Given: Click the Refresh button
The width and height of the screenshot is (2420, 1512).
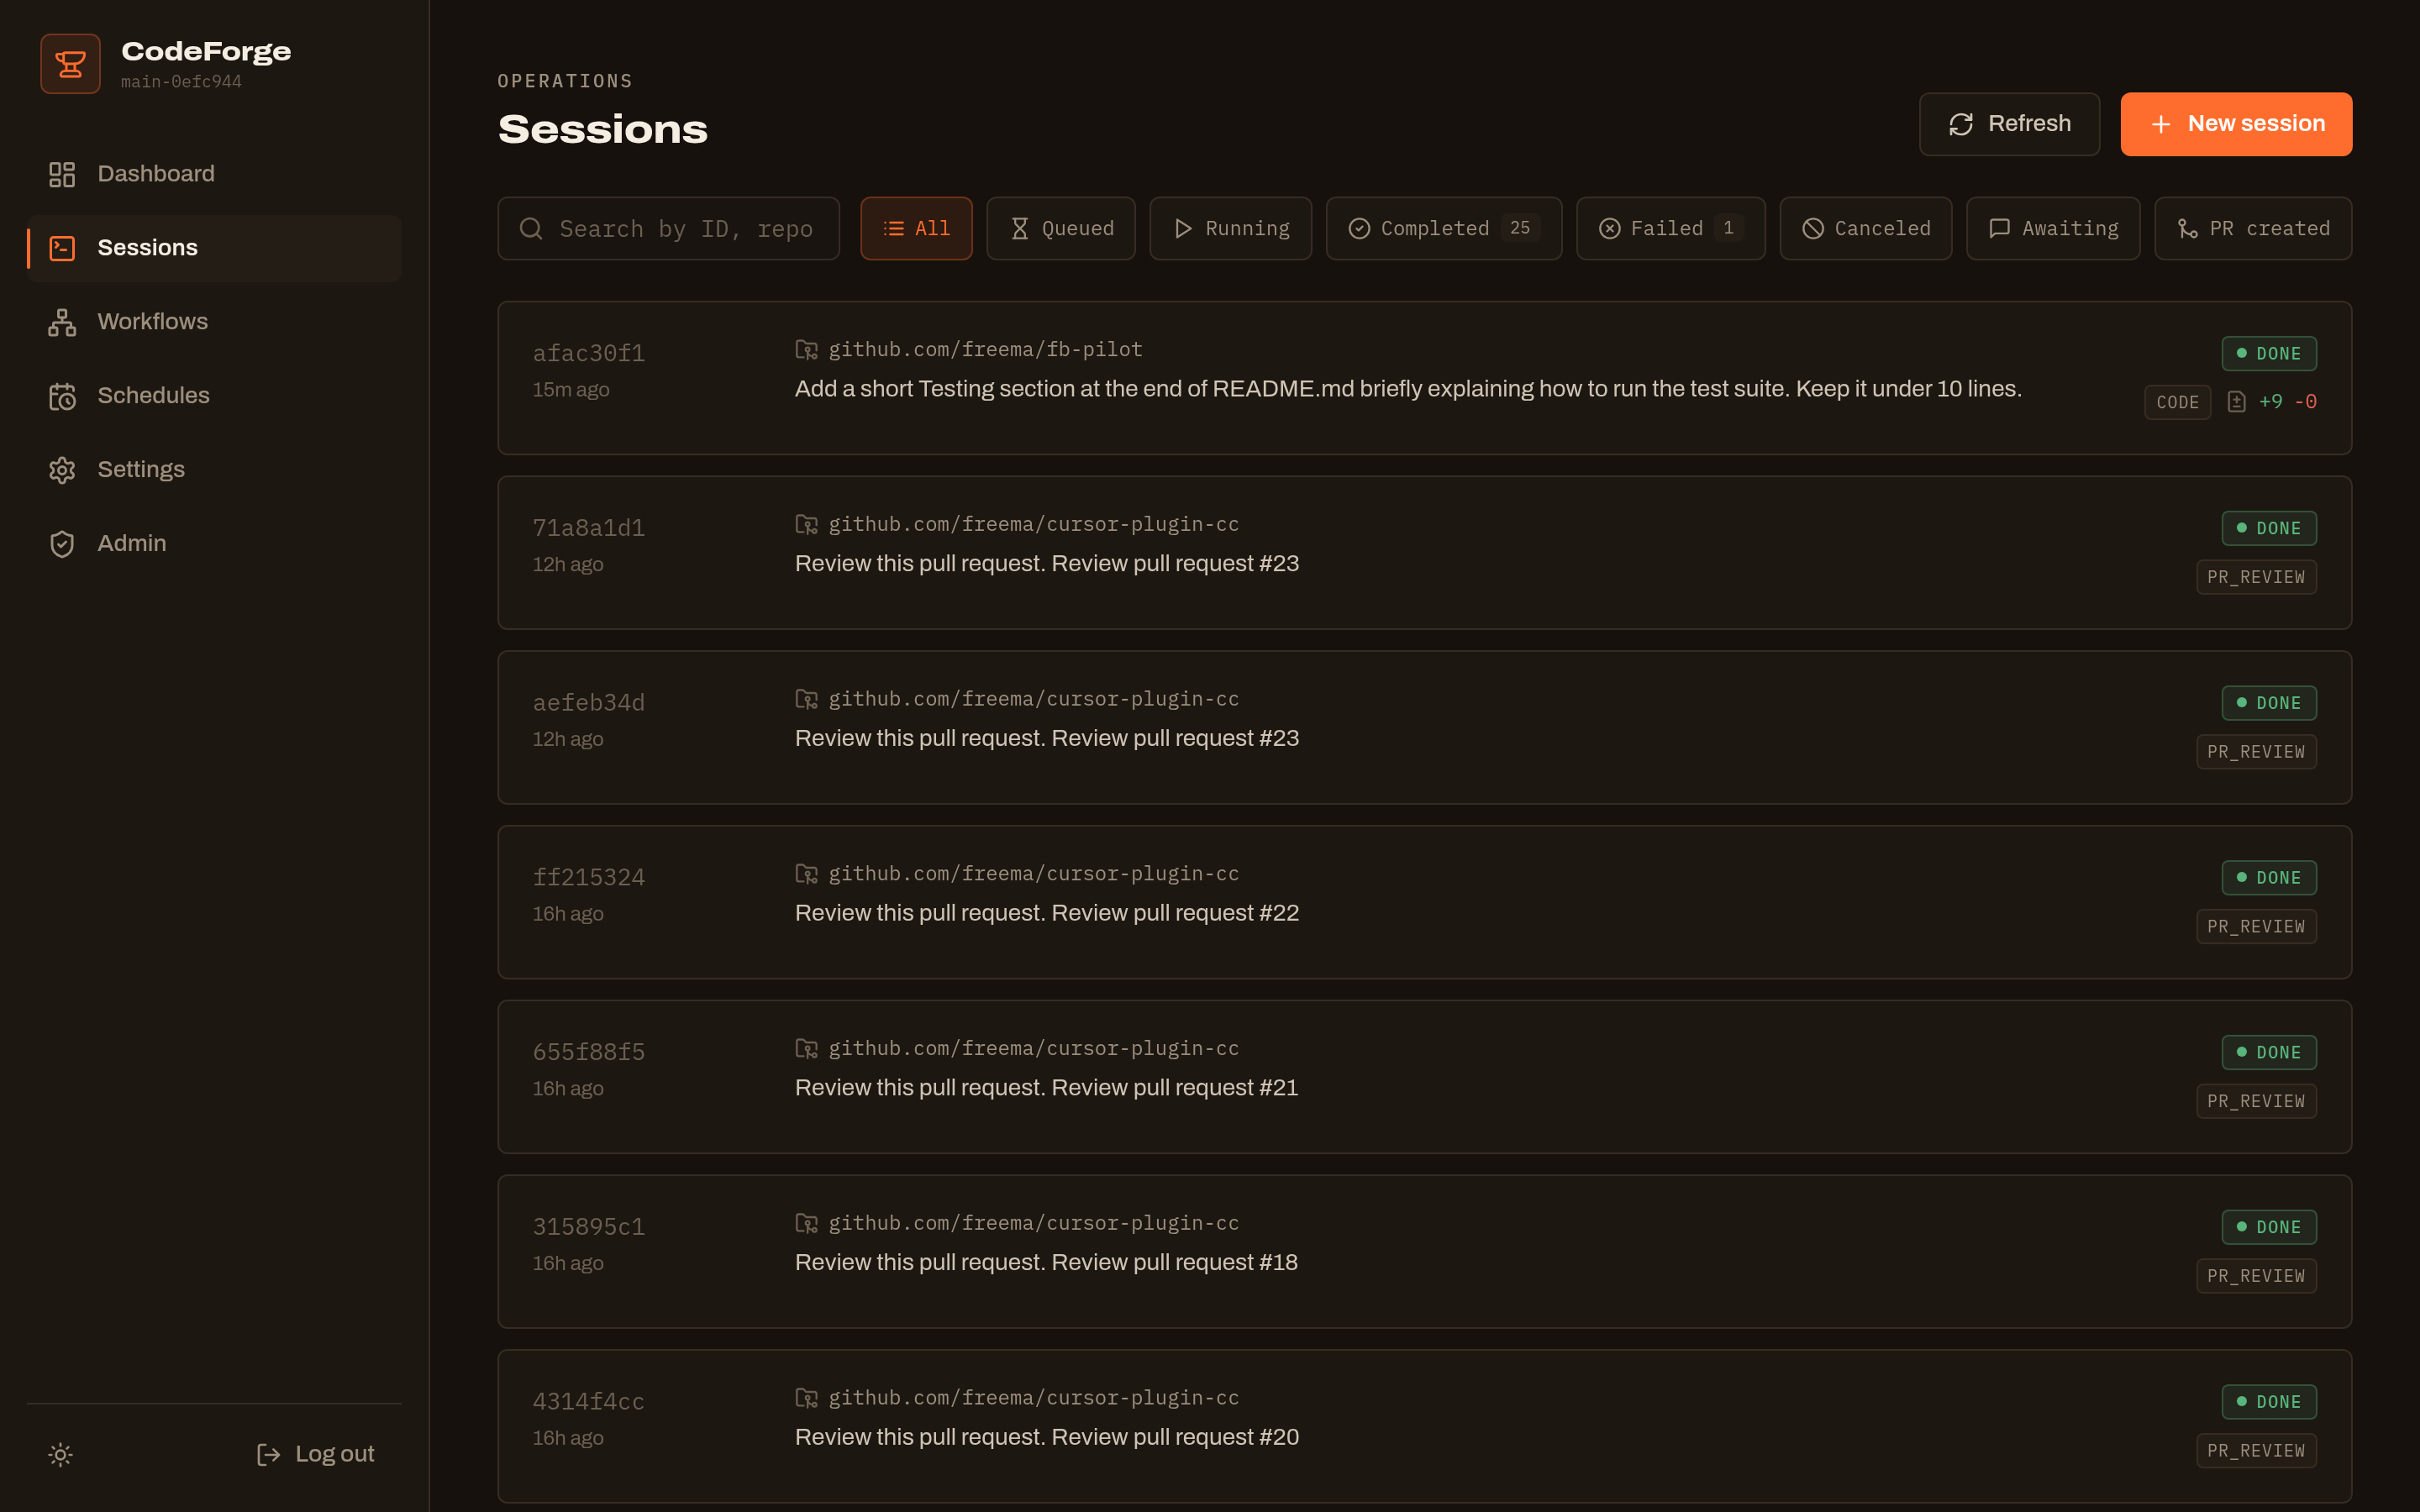Looking at the screenshot, I should (2008, 124).
